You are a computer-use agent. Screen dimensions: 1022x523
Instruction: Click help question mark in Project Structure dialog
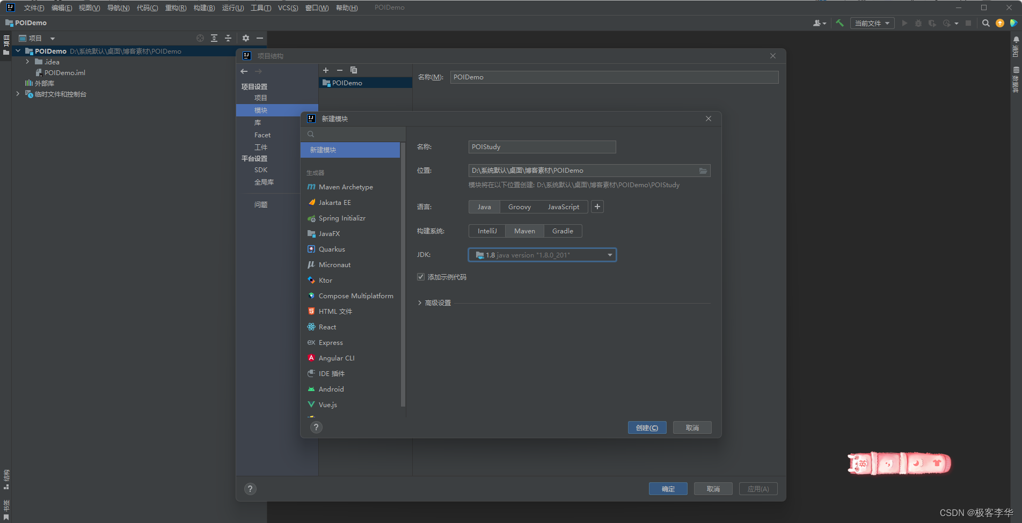point(250,489)
